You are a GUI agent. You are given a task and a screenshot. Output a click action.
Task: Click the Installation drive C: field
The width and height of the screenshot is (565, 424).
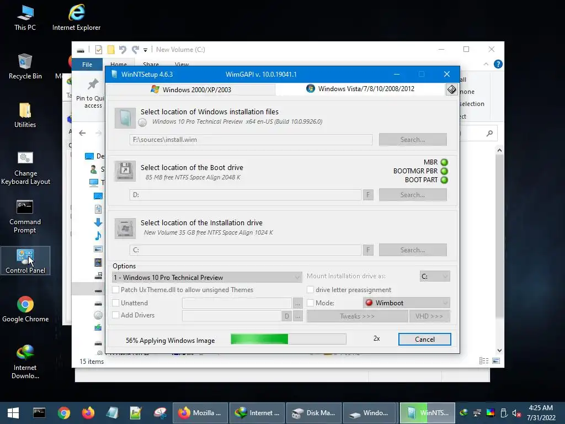(x=246, y=250)
